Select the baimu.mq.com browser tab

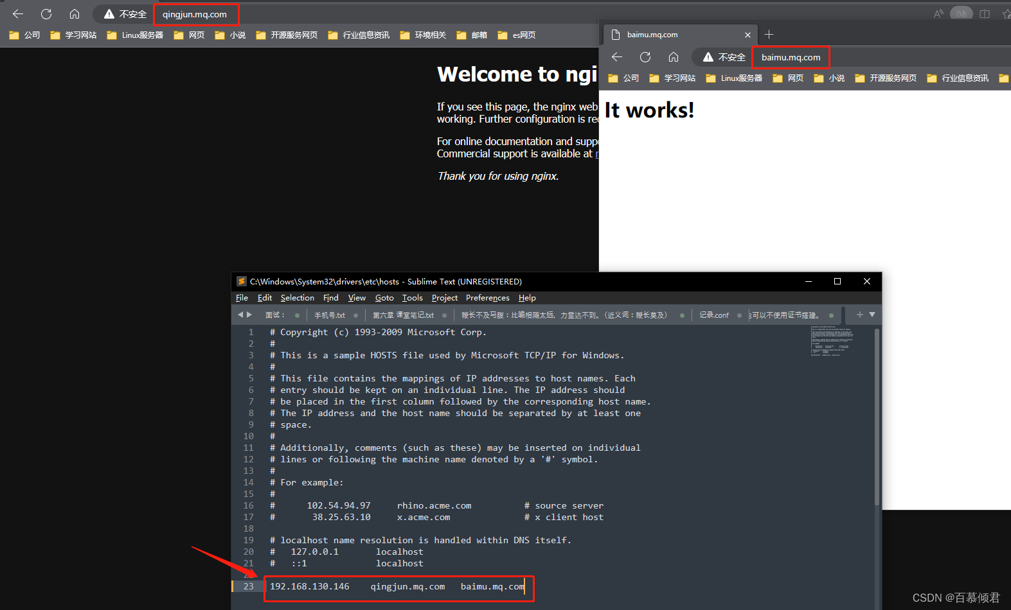click(680, 35)
